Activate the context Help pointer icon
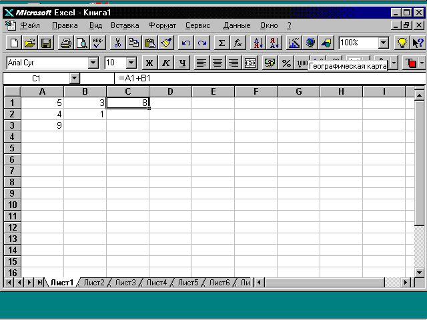 (418, 43)
